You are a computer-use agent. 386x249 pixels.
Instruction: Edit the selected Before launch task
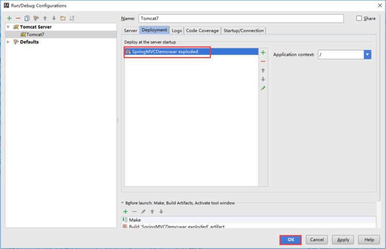click(143, 211)
